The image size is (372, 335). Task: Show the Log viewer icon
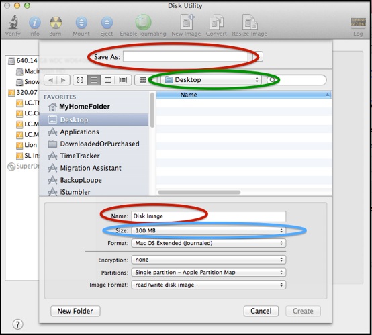point(358,23)
